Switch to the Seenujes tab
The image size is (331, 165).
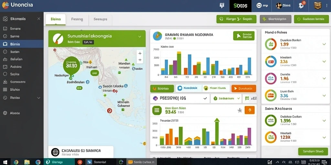(101, 19)
